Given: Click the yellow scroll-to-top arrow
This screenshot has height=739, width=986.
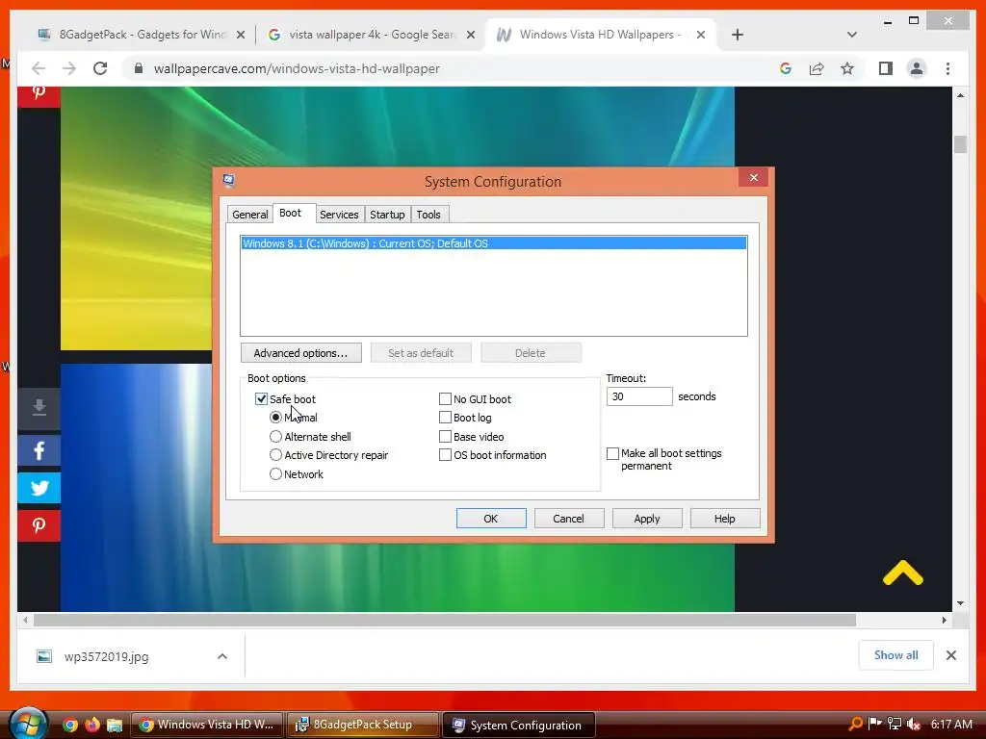Looking at the screenshot, I should (x=902, y=573).
